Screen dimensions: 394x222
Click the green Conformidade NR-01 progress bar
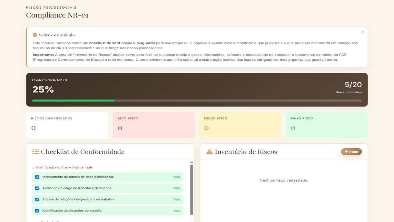73,101
